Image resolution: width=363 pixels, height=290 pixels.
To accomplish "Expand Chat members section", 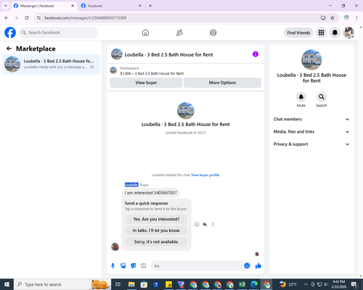I will pyautogui.click(x=311, y=119).
